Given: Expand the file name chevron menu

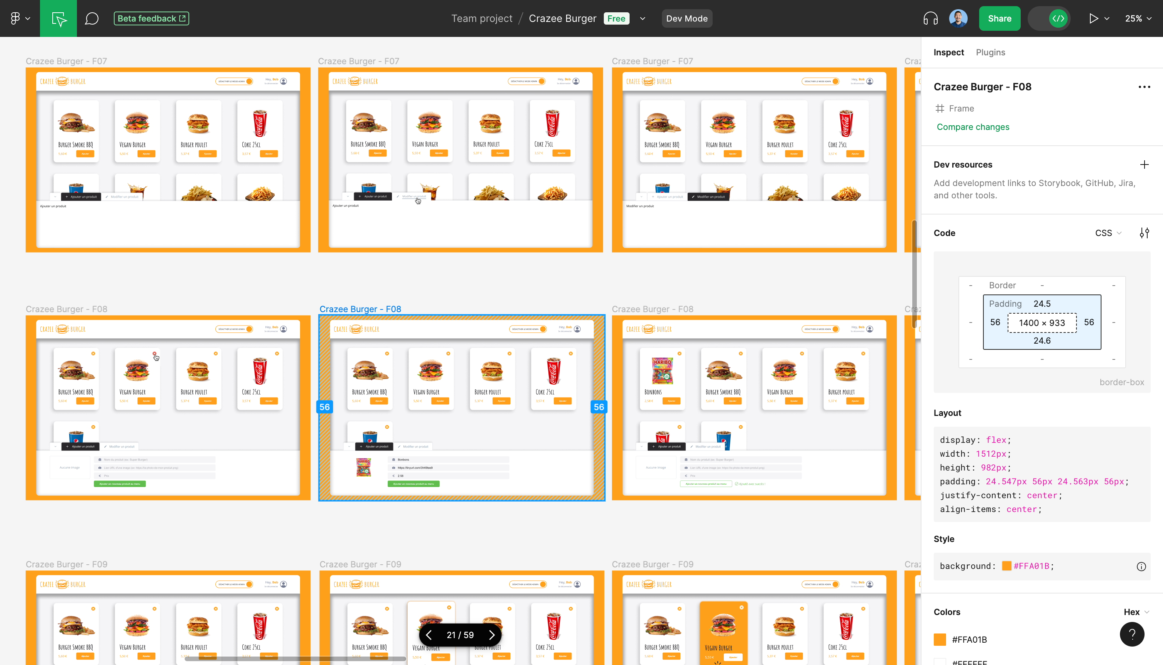Looking at the screenshot, I should pos(643,18).
